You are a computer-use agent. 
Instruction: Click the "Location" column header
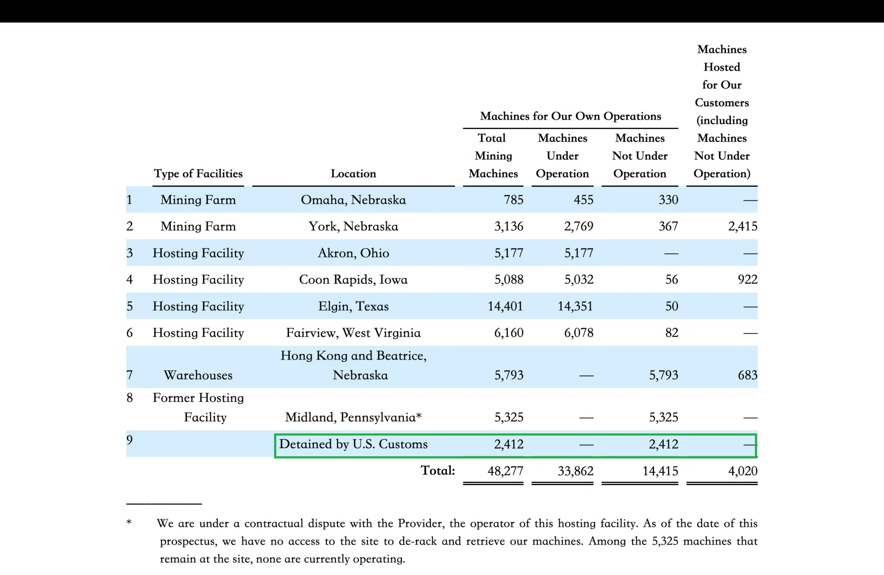(353, 174)
